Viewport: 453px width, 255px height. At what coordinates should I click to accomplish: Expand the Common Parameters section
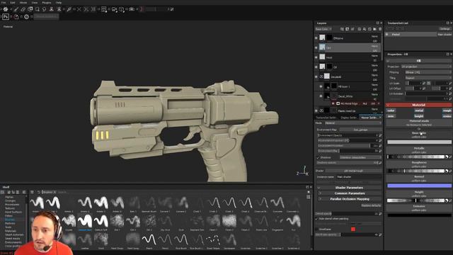349,193
